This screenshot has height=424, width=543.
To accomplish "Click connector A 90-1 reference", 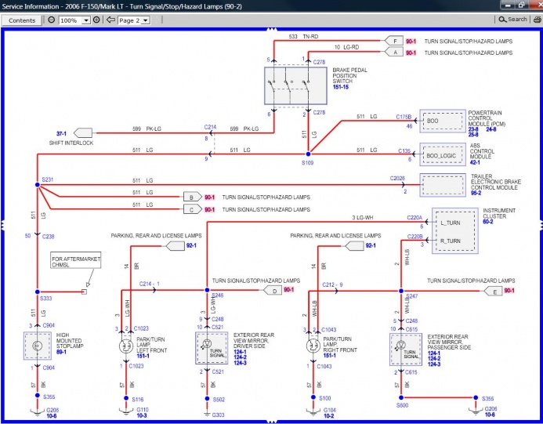I will tap(411, 53).
